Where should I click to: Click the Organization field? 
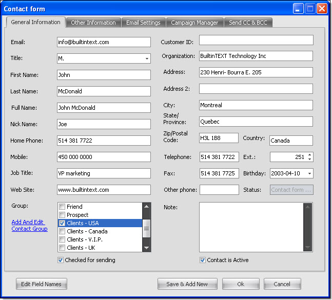click(256, 56)
